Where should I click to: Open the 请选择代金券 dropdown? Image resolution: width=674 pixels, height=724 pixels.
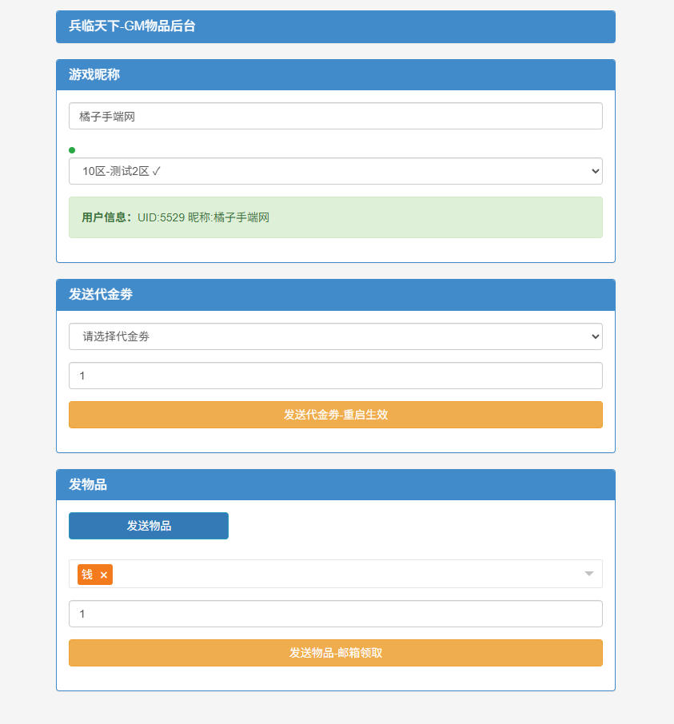(335, 336)
